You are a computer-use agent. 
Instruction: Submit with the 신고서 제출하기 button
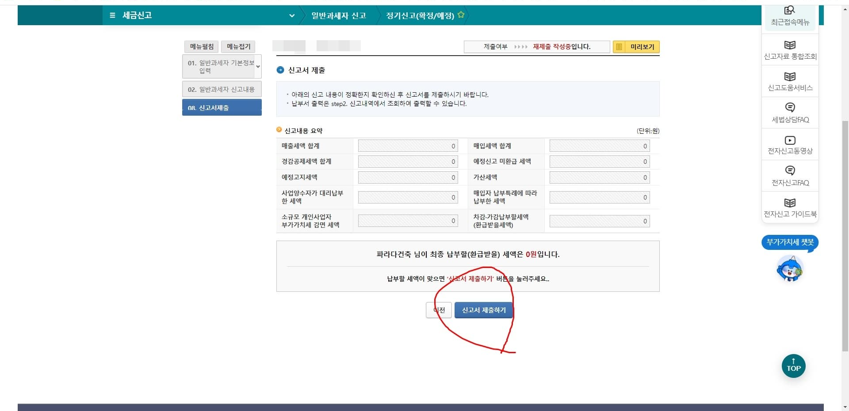(x=483, y=309)
